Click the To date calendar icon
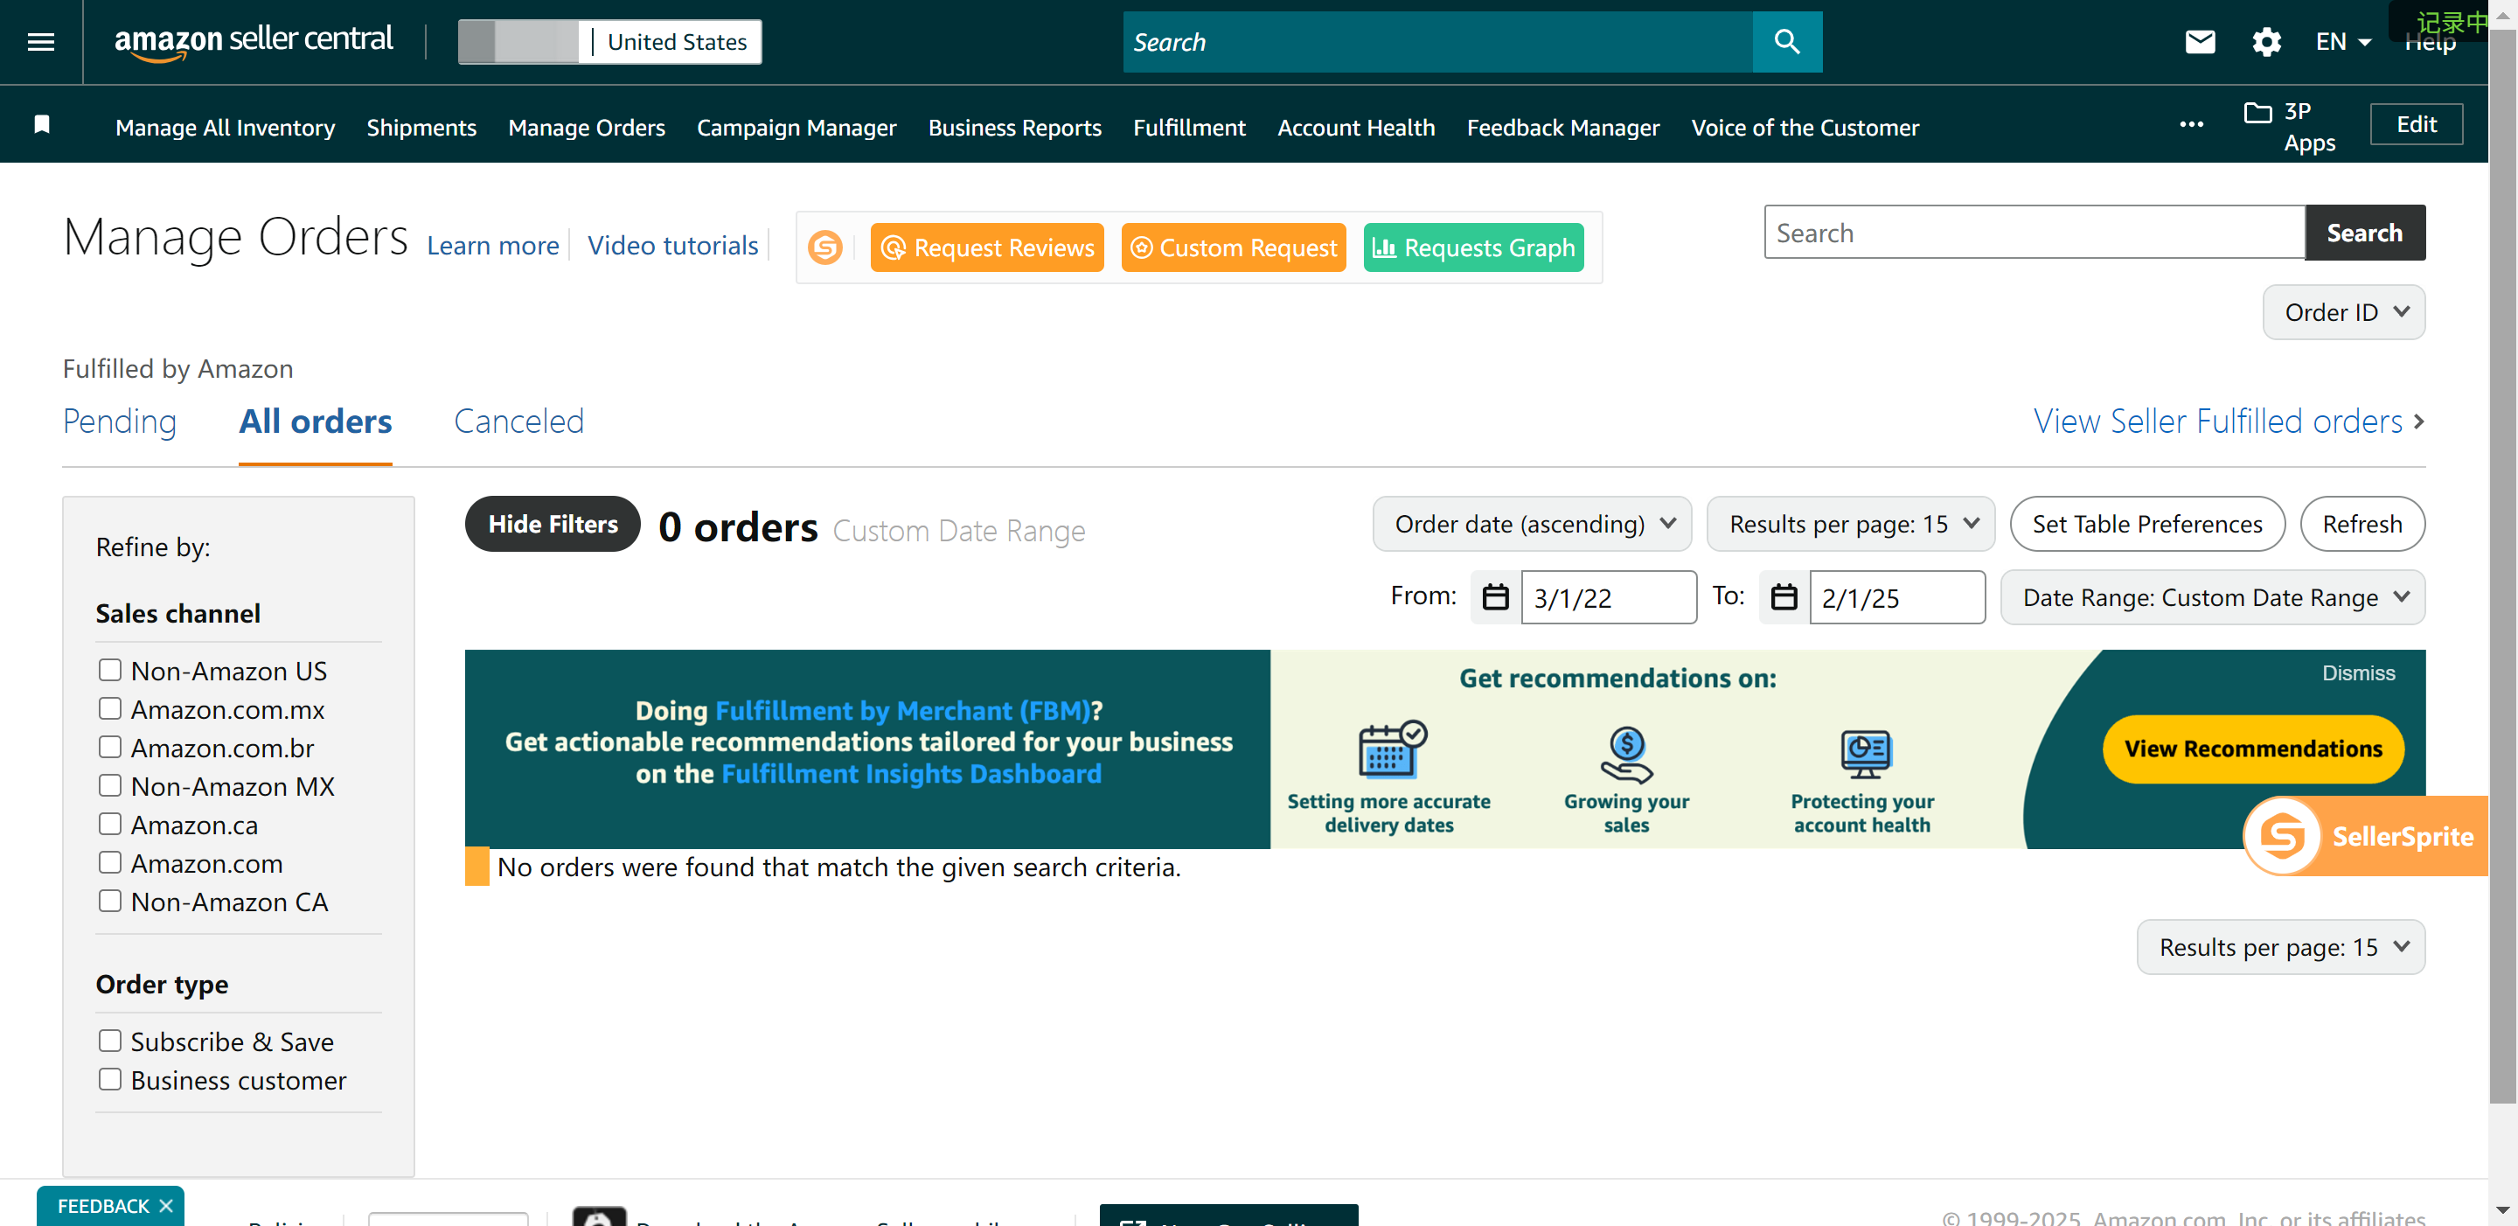Viewport: 2518px width, 1226px height. [1783, 597]
